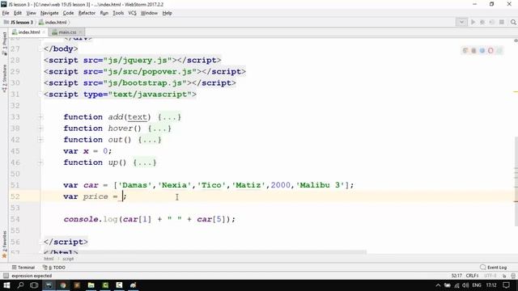The width and height of the screenshot is (518, 291).
Task: Open the View menu
Action: 31,13
